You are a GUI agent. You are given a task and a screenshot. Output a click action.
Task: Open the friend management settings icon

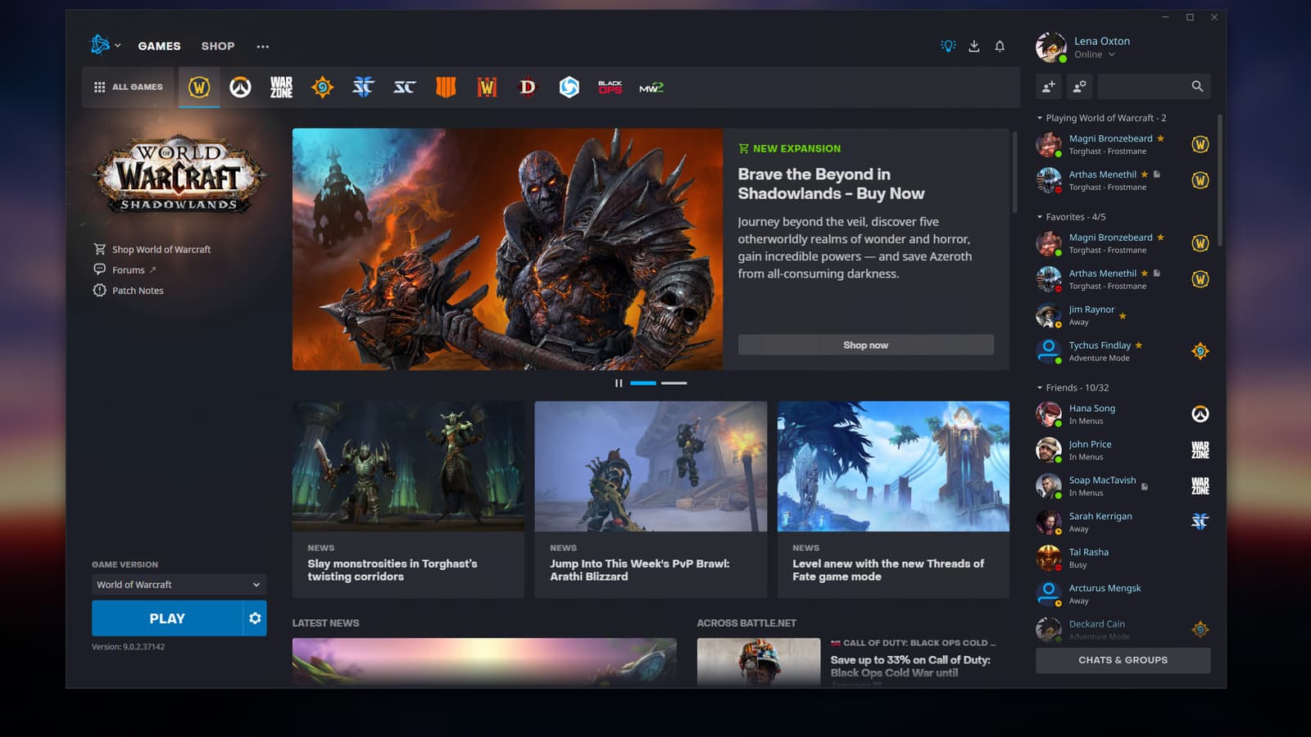coord(1080,86)
